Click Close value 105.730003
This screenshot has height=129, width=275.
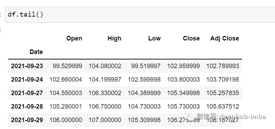pyautogui.click(x=183, y=107)
